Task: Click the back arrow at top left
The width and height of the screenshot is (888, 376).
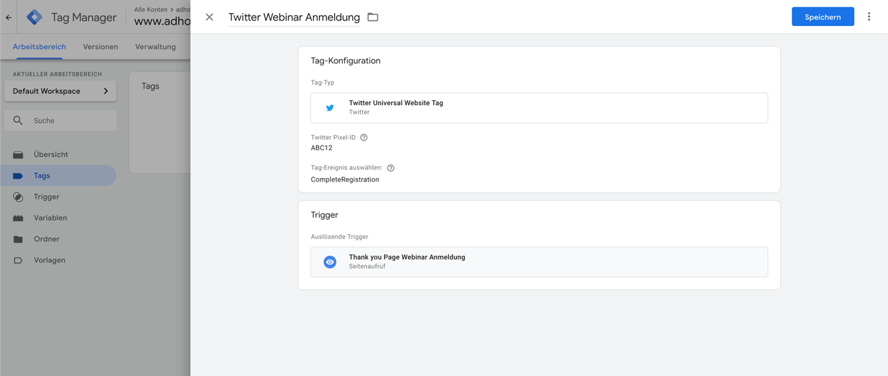Action: coord(9,18)
